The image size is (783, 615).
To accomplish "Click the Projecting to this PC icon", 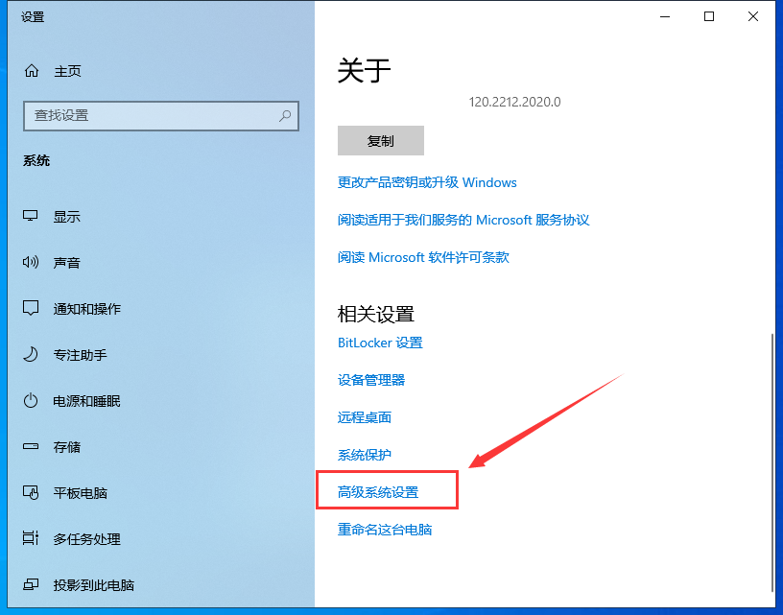I will click(31, 585).
